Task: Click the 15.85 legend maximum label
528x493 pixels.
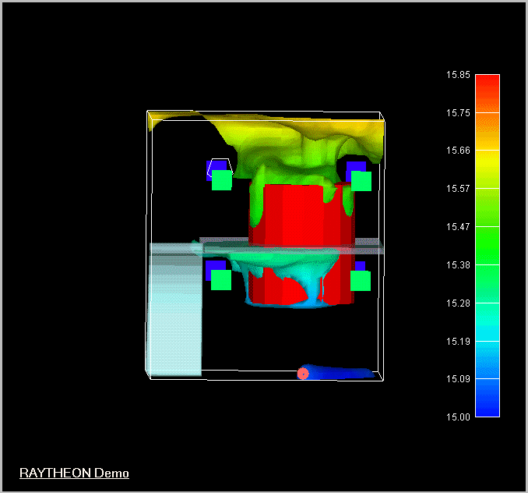Action: 457,75
